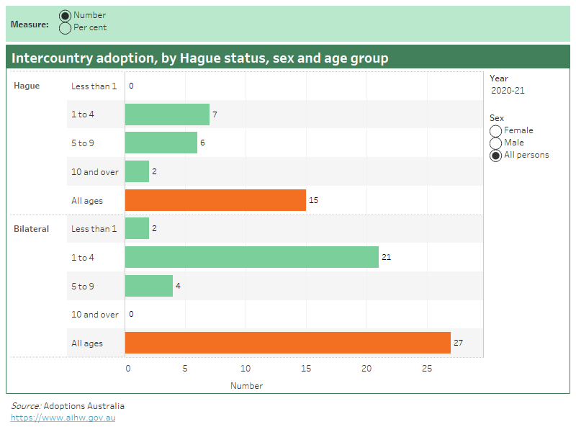Select the Female sex filter
Screen dimensions: 576x432
tap(495, 130)
